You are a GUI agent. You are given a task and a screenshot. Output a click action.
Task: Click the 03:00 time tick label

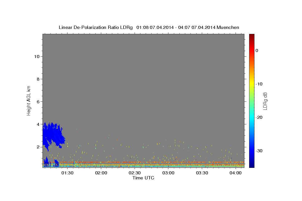point(168,173)
